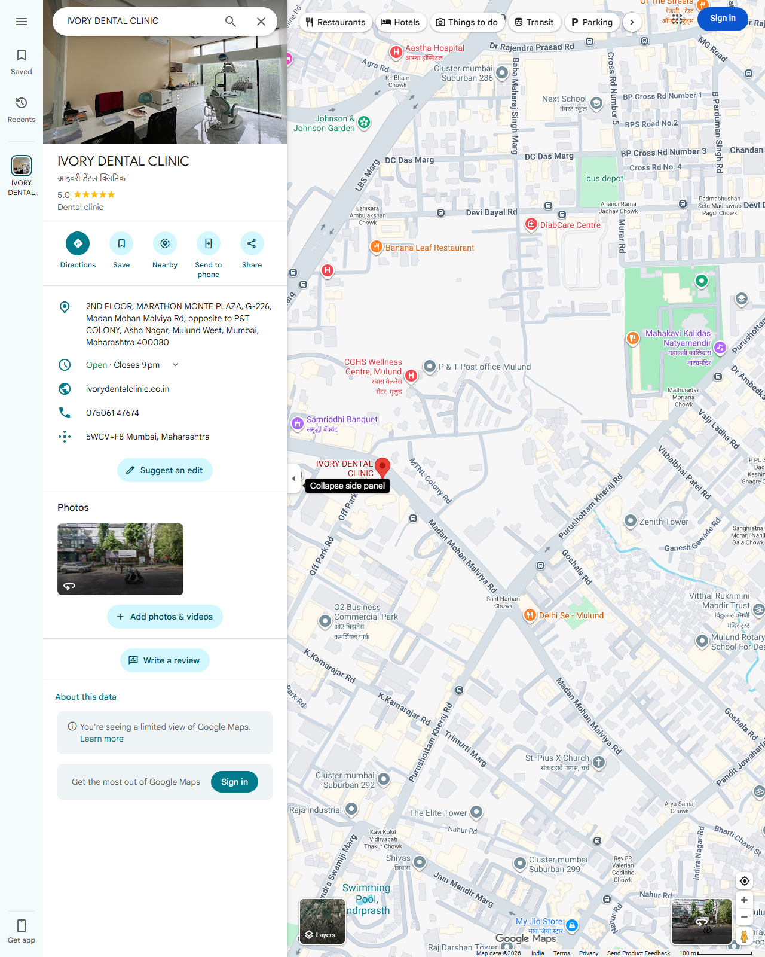Select the Samriddhi Banquet marker

tap(298, 423)
